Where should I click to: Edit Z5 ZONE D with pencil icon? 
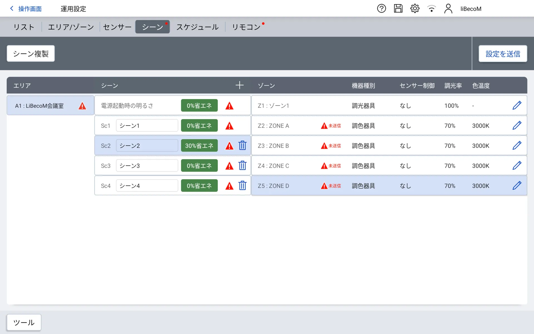tap(516, 186)
